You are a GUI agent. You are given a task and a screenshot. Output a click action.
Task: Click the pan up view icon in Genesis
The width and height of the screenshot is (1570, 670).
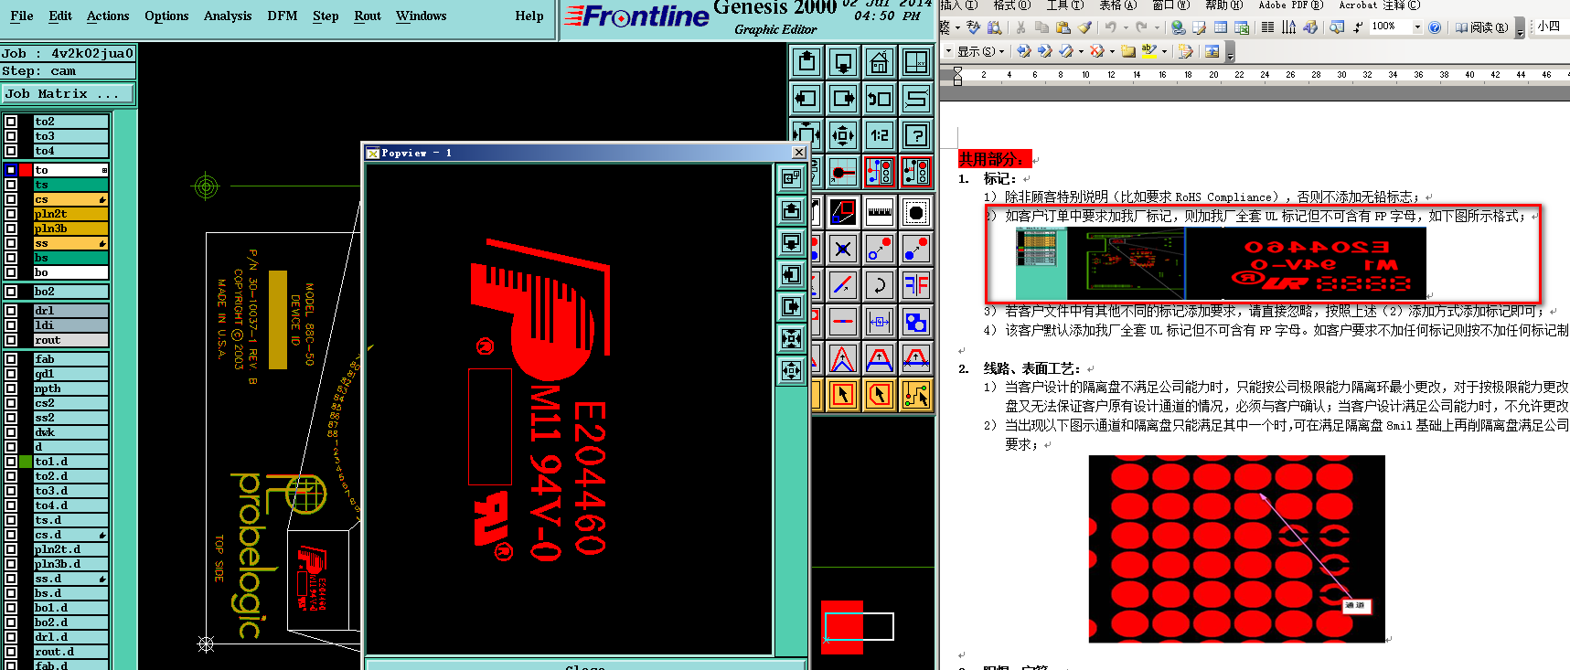pos(806,61)
